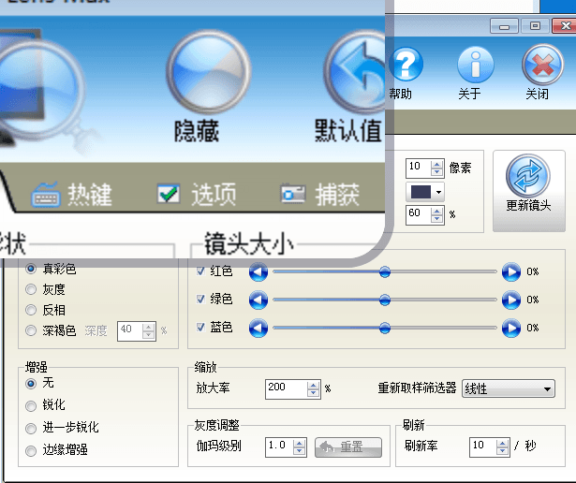Click the 灰度调整 group label
The width and height of the screenshot is (576, 483).
(x=217, y=425)
